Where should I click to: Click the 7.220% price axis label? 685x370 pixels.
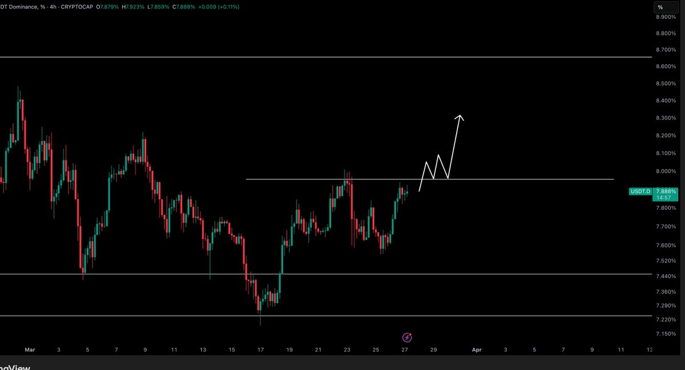tap(667, 319)
